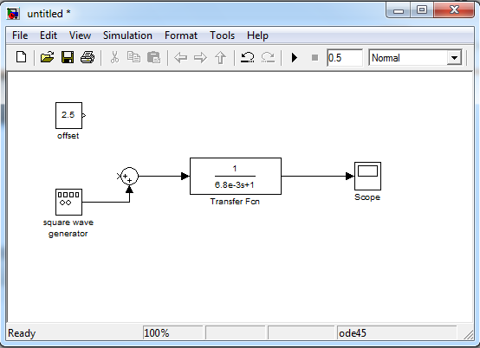Screen dimensions: 480x348
Task: Click the New model icon
Action: point(21,57)
